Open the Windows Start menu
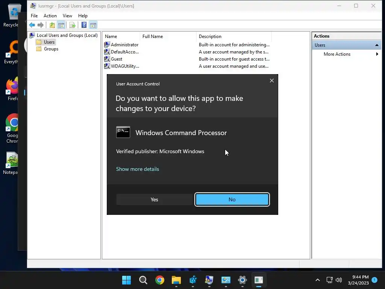Viewport: 385px width, 289px height. 126,280
